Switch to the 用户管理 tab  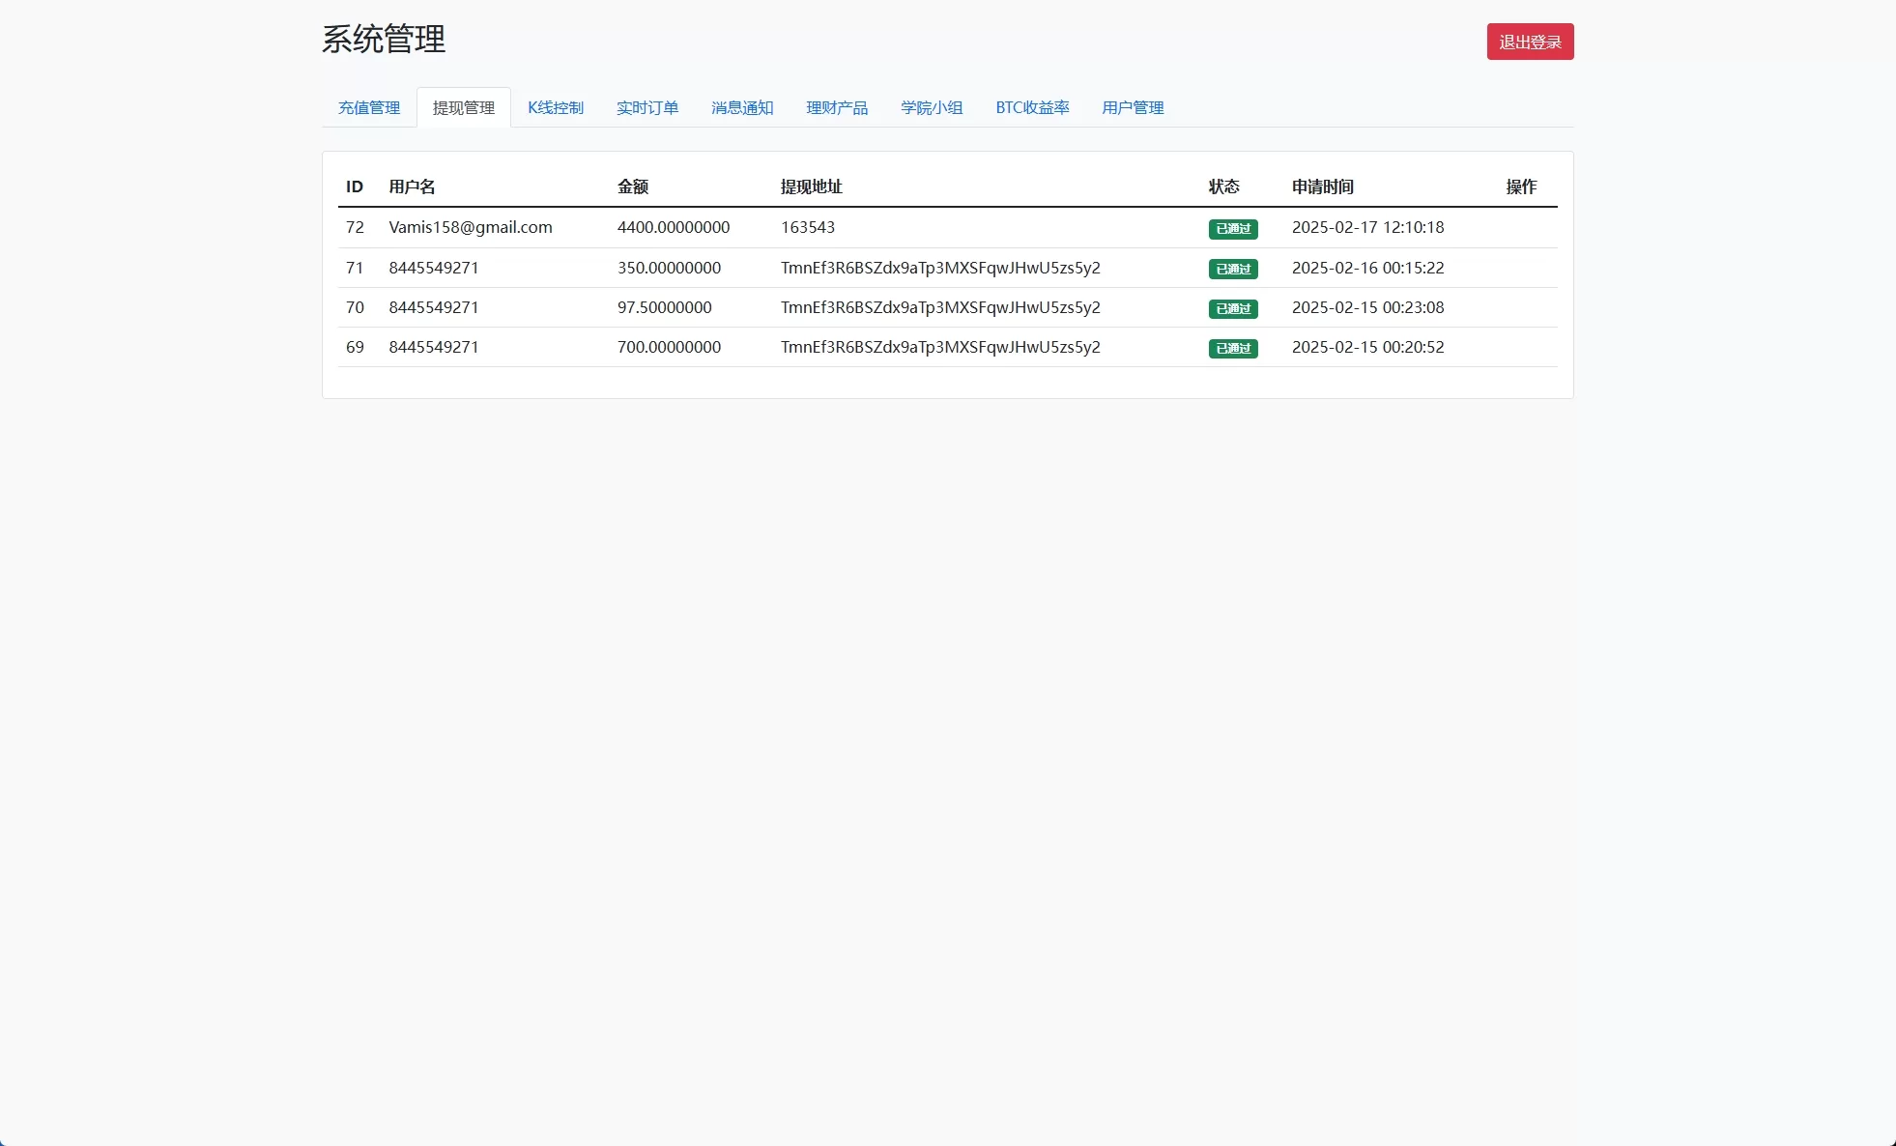[1132, 107]
